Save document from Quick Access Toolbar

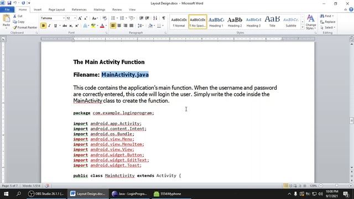coord(9,3)
